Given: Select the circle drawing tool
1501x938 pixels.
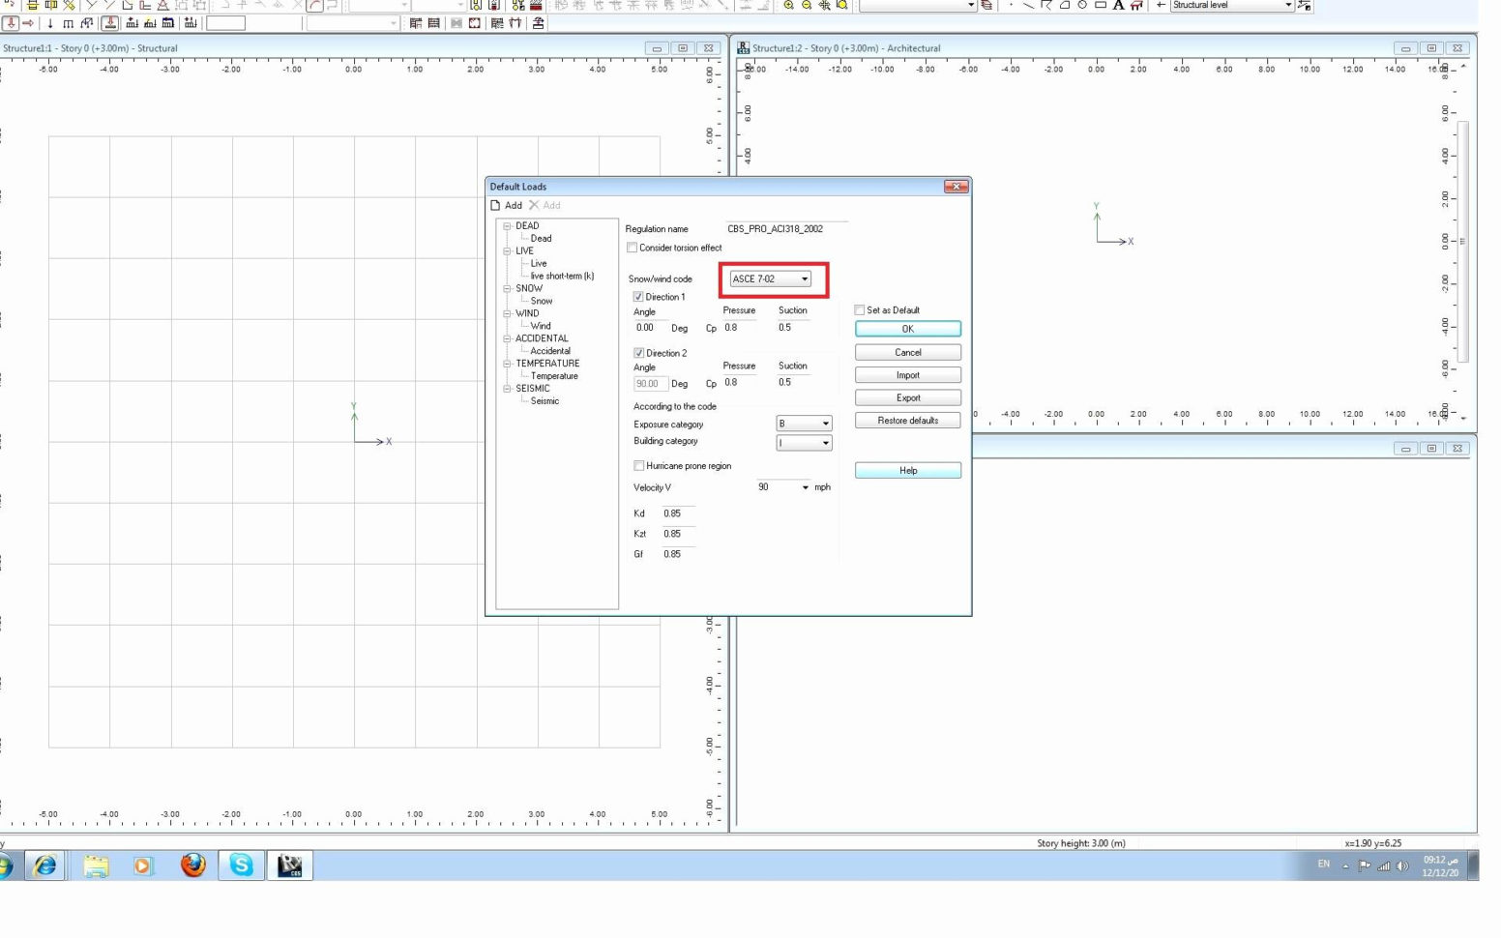Looking at the screenshot, I should coord(1083,6).
